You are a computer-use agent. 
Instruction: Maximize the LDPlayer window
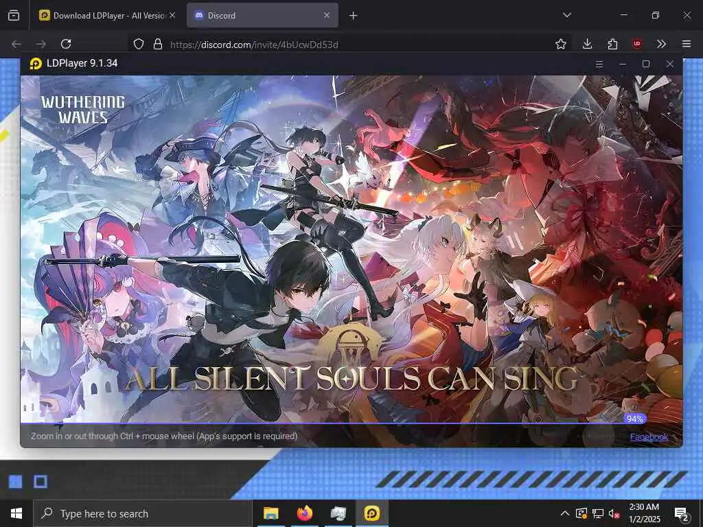click(646, 64)
